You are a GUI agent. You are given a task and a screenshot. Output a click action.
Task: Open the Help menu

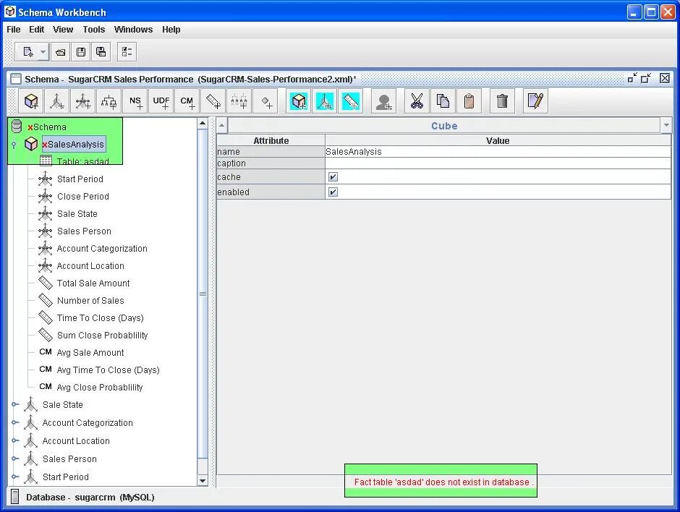coord(171,30)
